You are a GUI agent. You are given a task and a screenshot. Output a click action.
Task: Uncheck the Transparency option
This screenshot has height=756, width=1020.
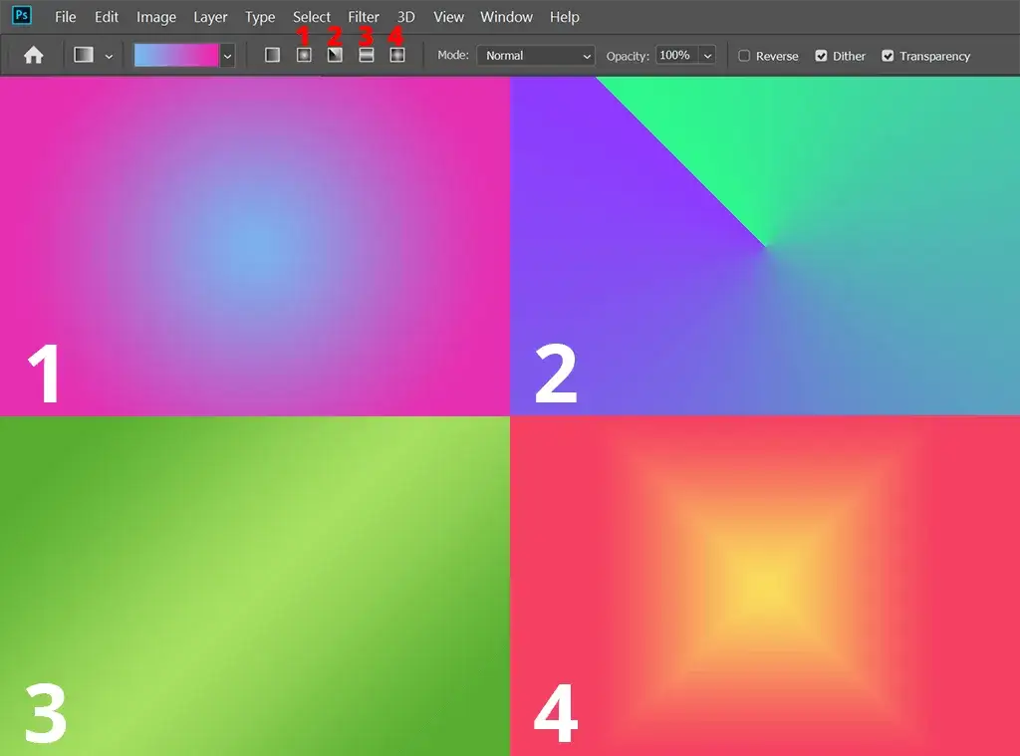(888, 56)
